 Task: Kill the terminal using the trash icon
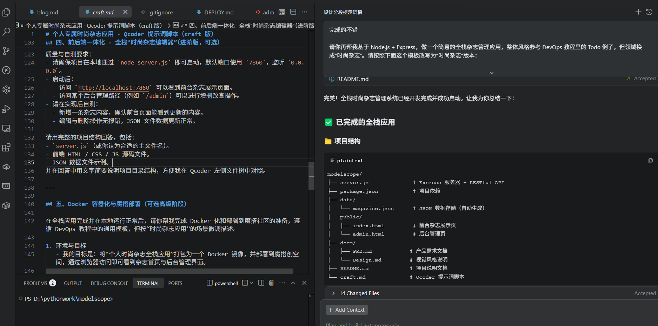coord(271,283)
